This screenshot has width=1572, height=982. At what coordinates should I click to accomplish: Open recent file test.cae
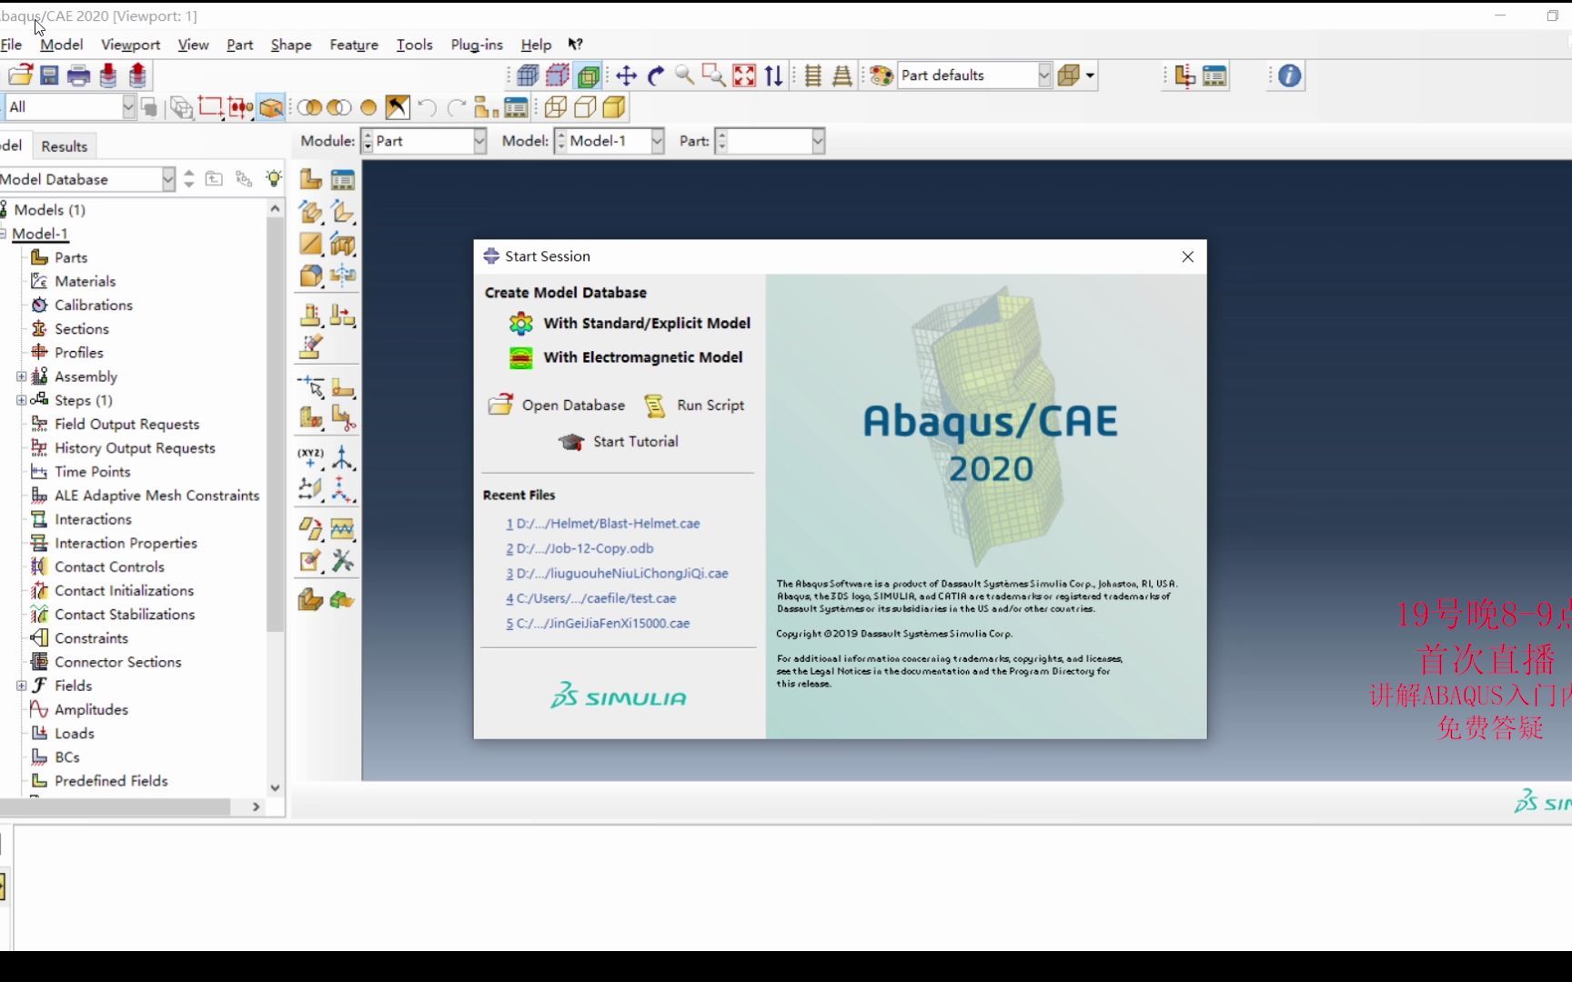tap(591, 598)
